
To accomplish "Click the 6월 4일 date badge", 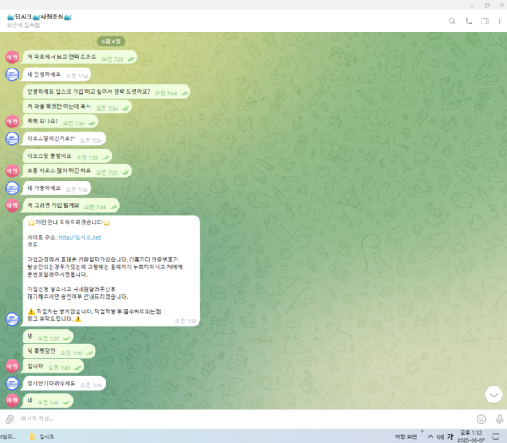I will point(111,41).
